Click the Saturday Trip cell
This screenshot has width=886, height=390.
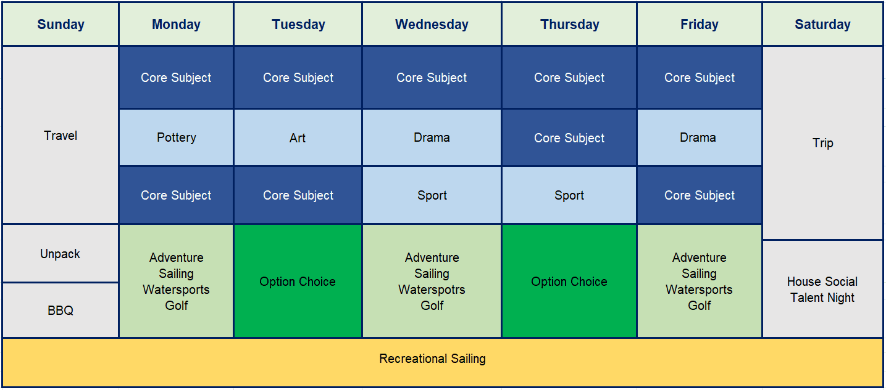[x=822, y=143]
